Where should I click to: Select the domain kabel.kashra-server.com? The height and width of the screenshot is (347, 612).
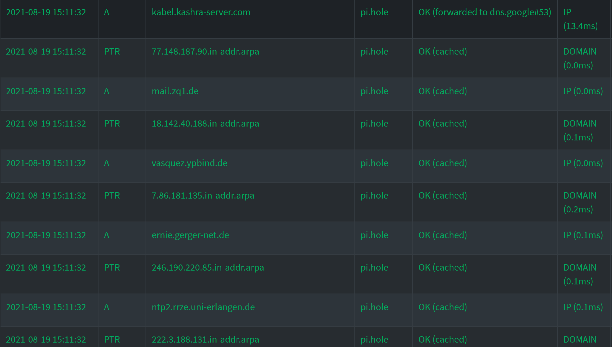201,12
